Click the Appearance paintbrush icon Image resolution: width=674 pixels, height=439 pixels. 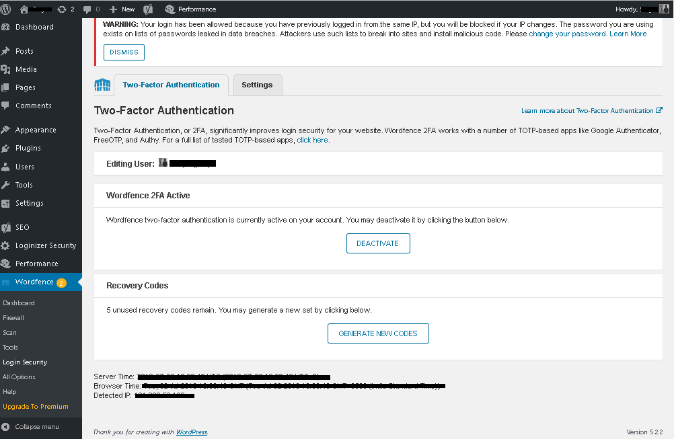[5, 130]
